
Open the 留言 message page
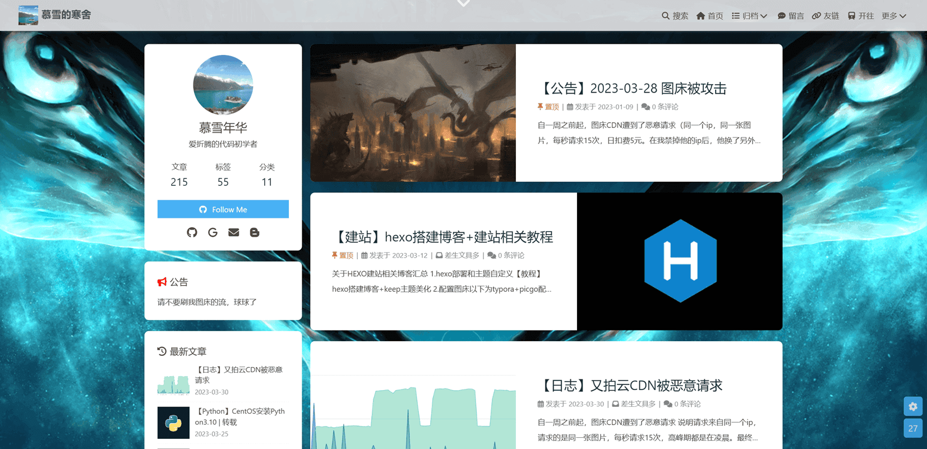pyautogui.click(x=790, y=16)
